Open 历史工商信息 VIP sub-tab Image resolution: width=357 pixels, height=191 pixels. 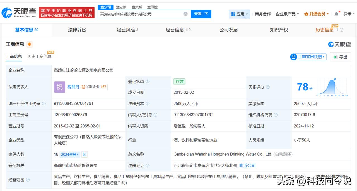tap(39, 56)
